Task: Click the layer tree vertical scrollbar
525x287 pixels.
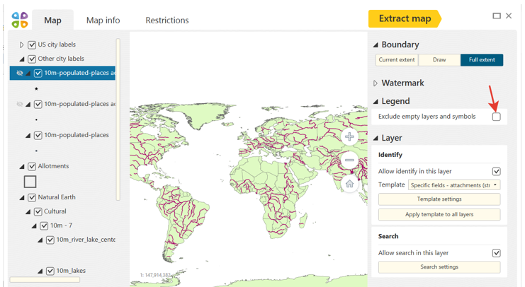Action: click(118, 119)
